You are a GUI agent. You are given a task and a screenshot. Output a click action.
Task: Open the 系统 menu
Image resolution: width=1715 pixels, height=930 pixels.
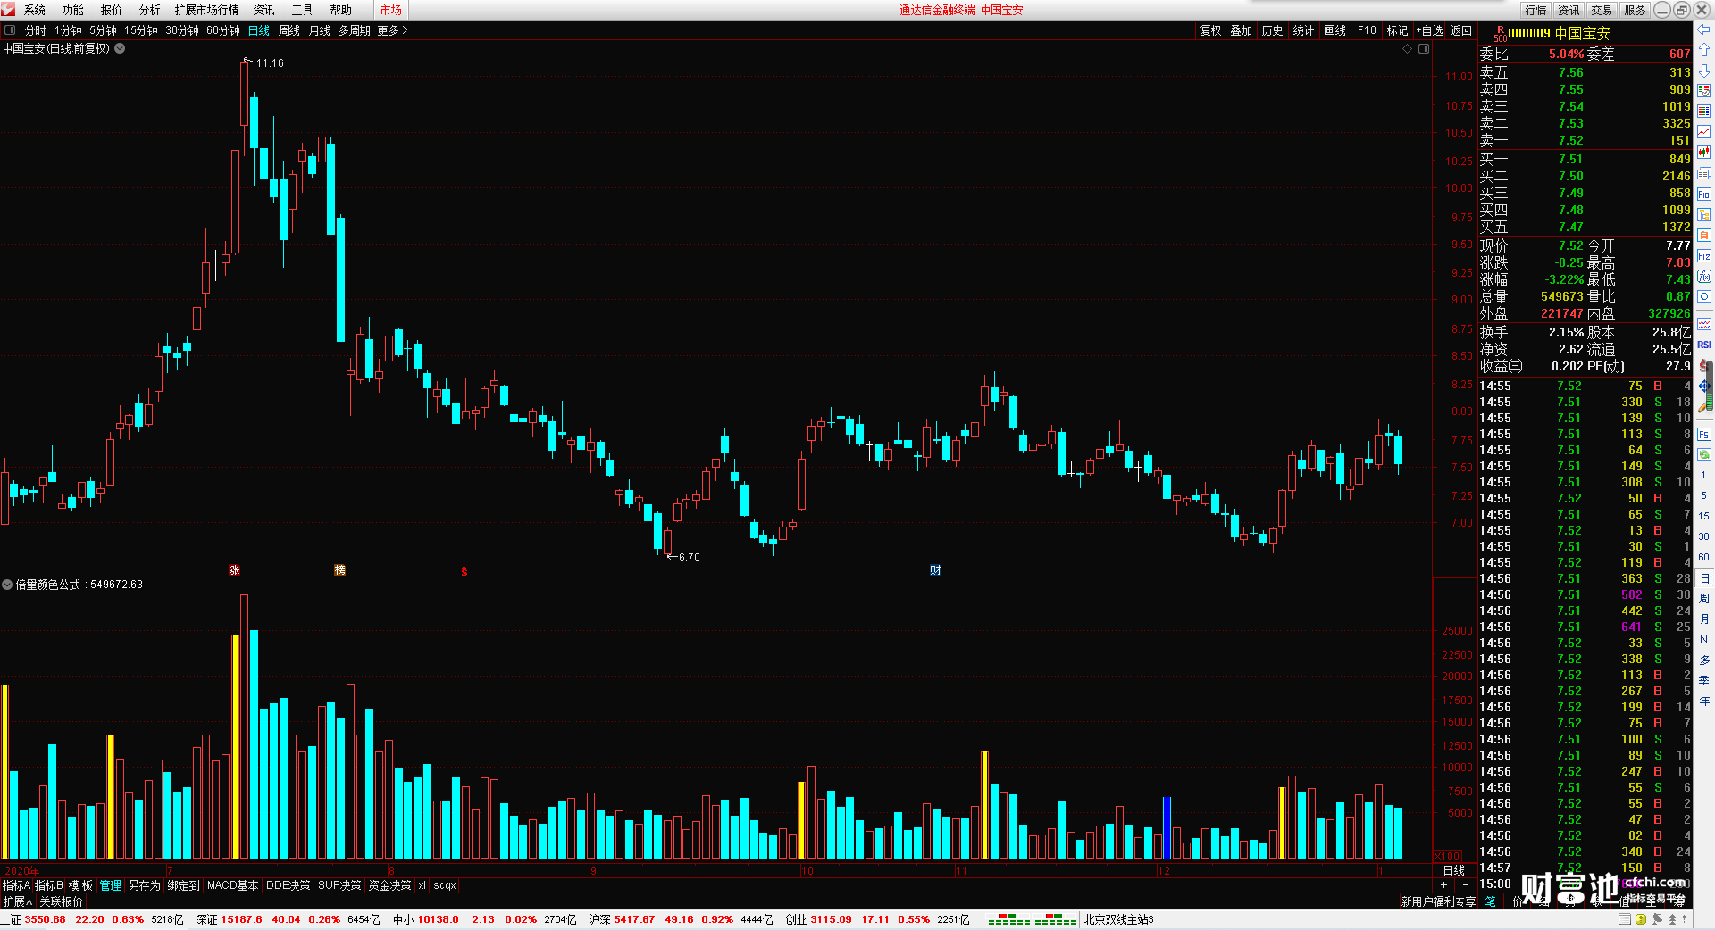click(x=35, y=10)
